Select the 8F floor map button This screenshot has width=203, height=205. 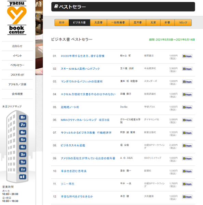pos(23,117)
